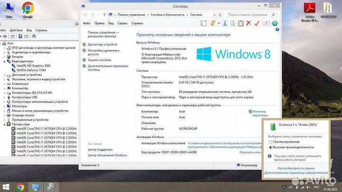This screenshot has width=342, height=192.
Task: Open Дополнительные параметры электропитания link
Action: pyautogui.click(x=296, y=173)
